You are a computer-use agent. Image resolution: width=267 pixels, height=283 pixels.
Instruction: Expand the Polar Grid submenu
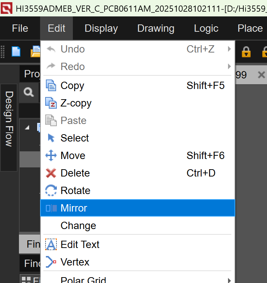(x=229, y=280)
